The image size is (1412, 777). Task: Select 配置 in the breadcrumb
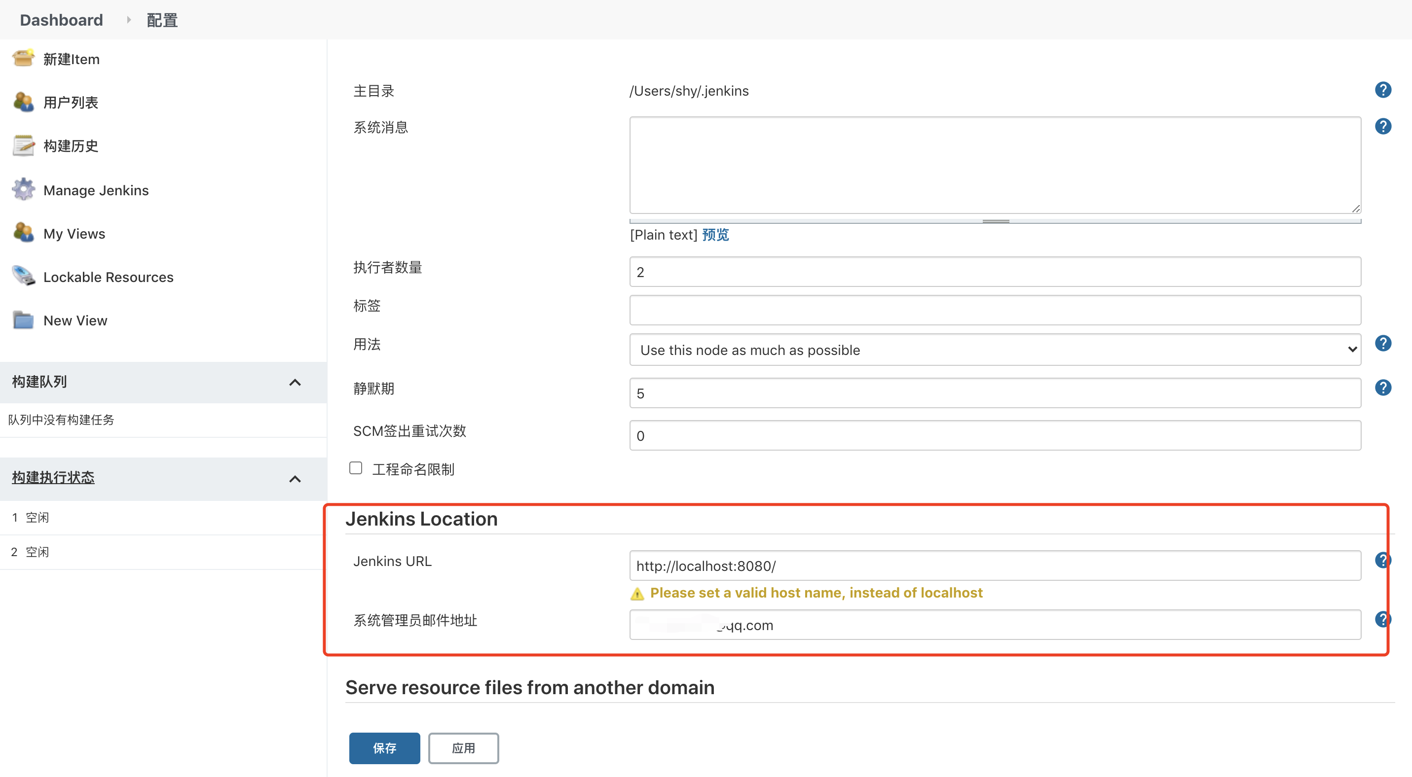[161, 20]
